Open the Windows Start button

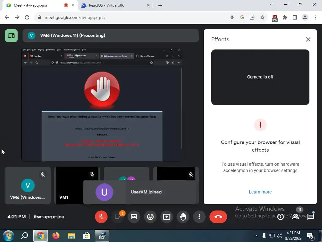coord(8,236)
